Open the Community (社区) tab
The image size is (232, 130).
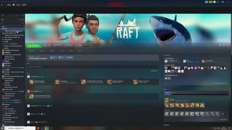[x=18, y=5]
